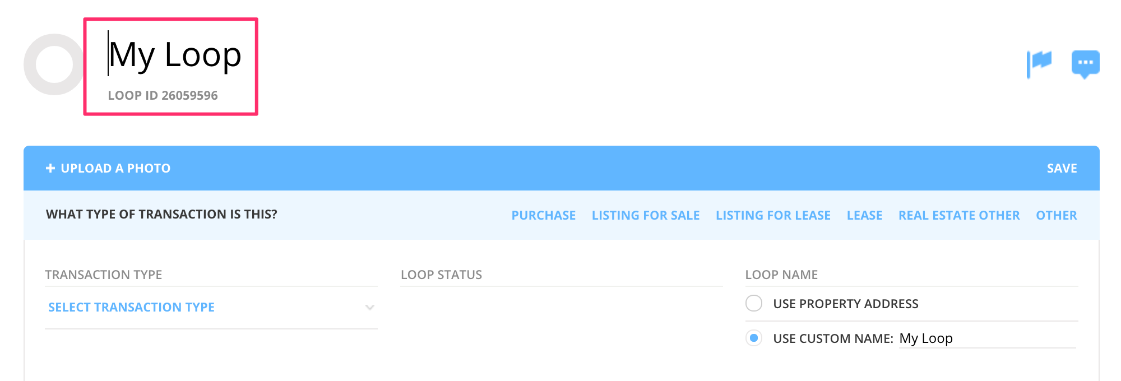Select the Use Property Address radio button

tap(754, 304)
